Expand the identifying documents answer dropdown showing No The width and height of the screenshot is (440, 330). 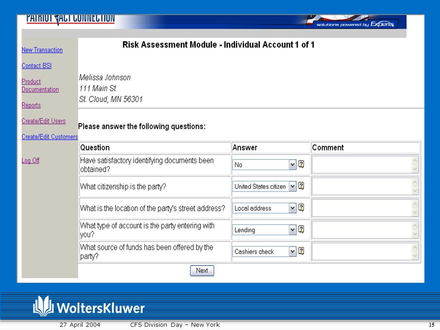pos(292,165)
